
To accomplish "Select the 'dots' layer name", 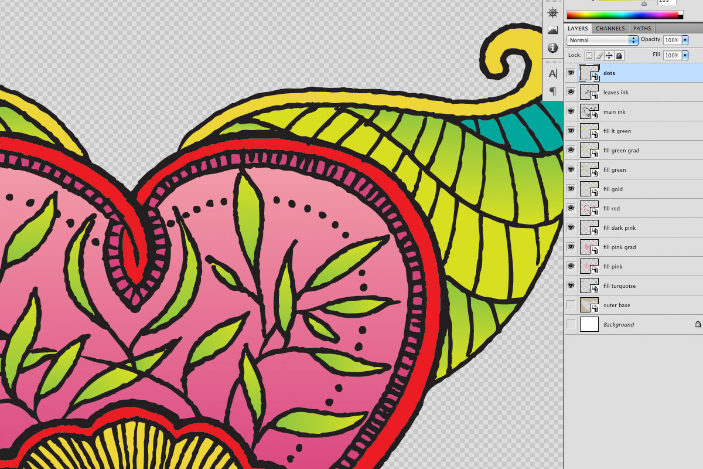I will [609, 73].
